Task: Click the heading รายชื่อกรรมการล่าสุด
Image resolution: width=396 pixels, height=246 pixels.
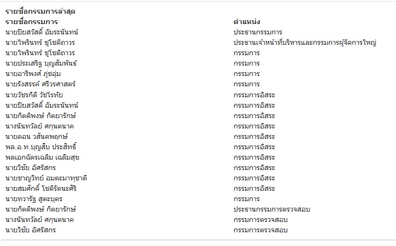Action: click(40, 11)
